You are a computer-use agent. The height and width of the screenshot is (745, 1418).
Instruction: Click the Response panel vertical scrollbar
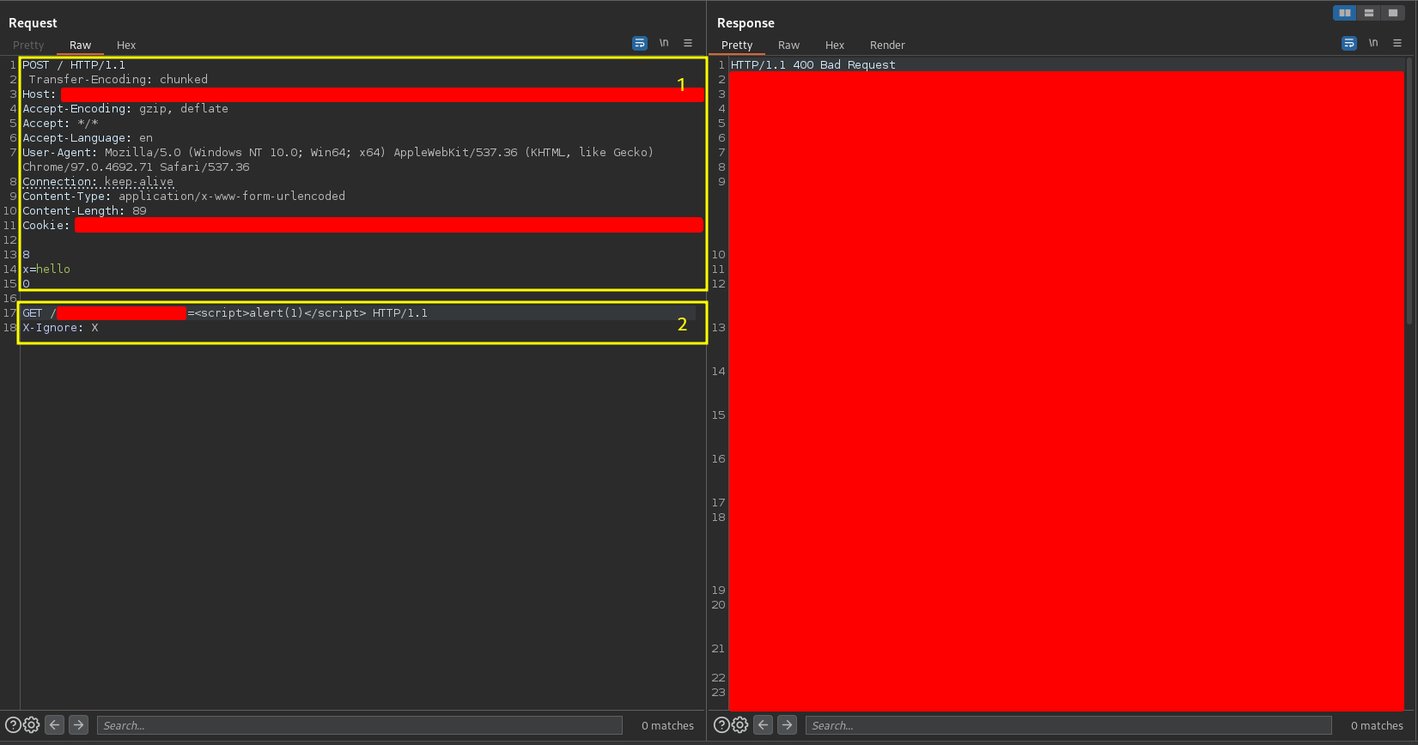click(1409, 191)
